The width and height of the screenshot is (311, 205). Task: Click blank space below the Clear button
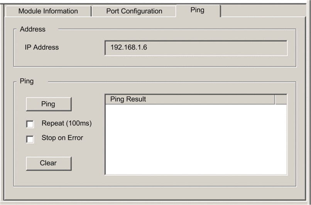tap(48, 178)
